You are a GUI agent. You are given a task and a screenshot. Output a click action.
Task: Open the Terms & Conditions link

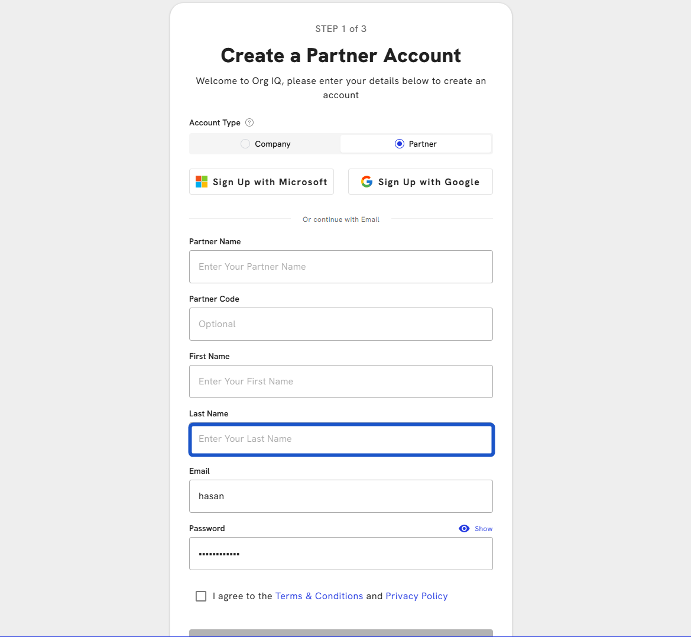pos(319,596)
